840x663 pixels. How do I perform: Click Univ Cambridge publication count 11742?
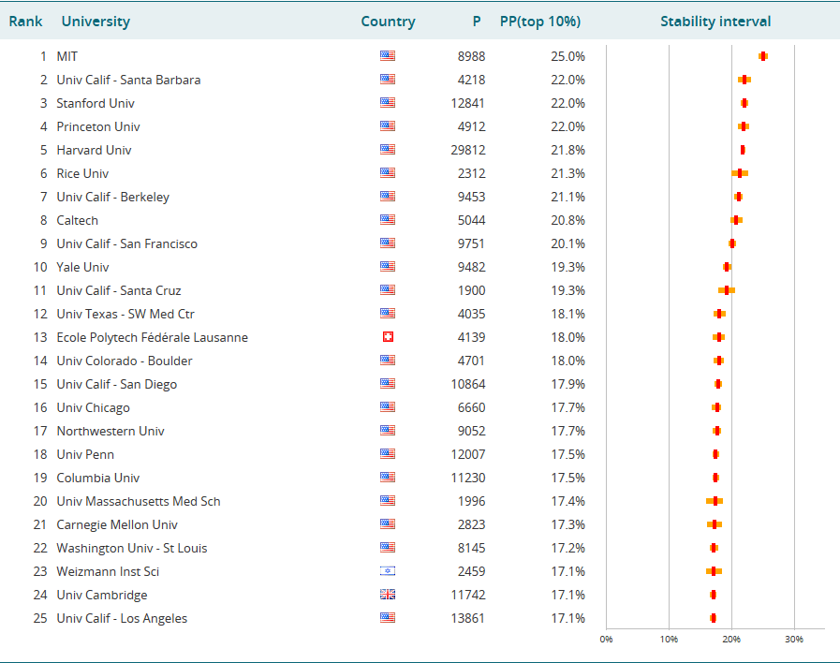tap(468, 595)
